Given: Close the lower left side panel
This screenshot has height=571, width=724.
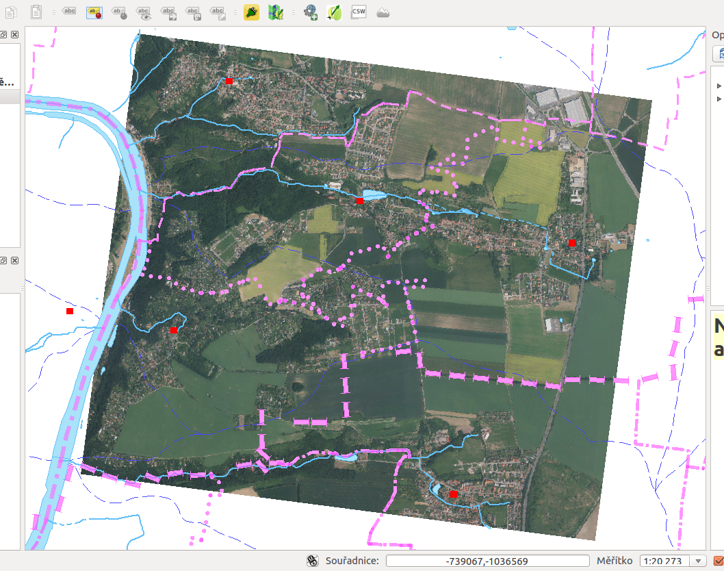Looking at the screenshot, I should click(x=15, y=261).
